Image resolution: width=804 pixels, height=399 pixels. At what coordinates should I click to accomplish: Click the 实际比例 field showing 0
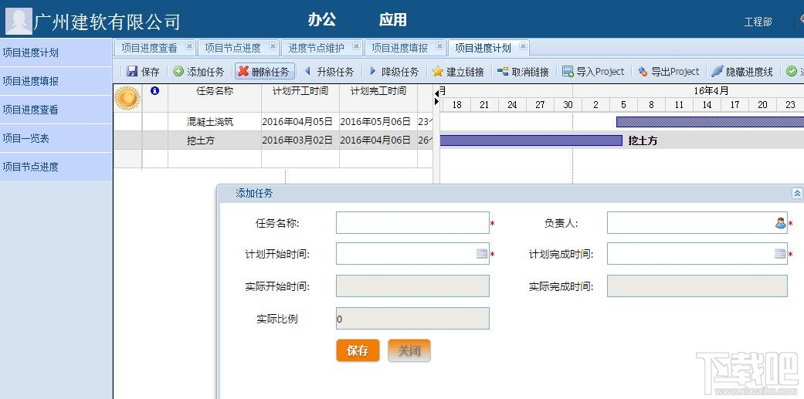point(412,318)
